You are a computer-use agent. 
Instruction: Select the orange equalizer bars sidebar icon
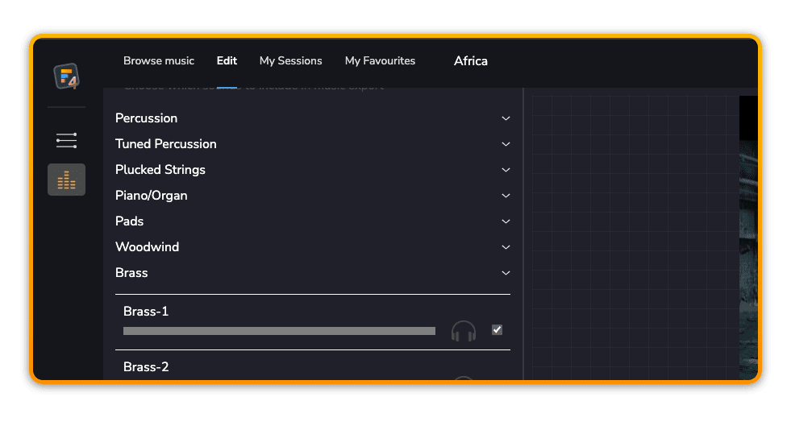tap(66, 180)
